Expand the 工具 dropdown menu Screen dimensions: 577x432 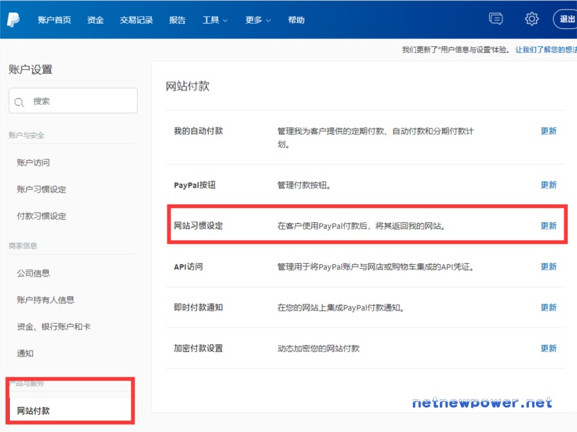click(x=215, y=20)
